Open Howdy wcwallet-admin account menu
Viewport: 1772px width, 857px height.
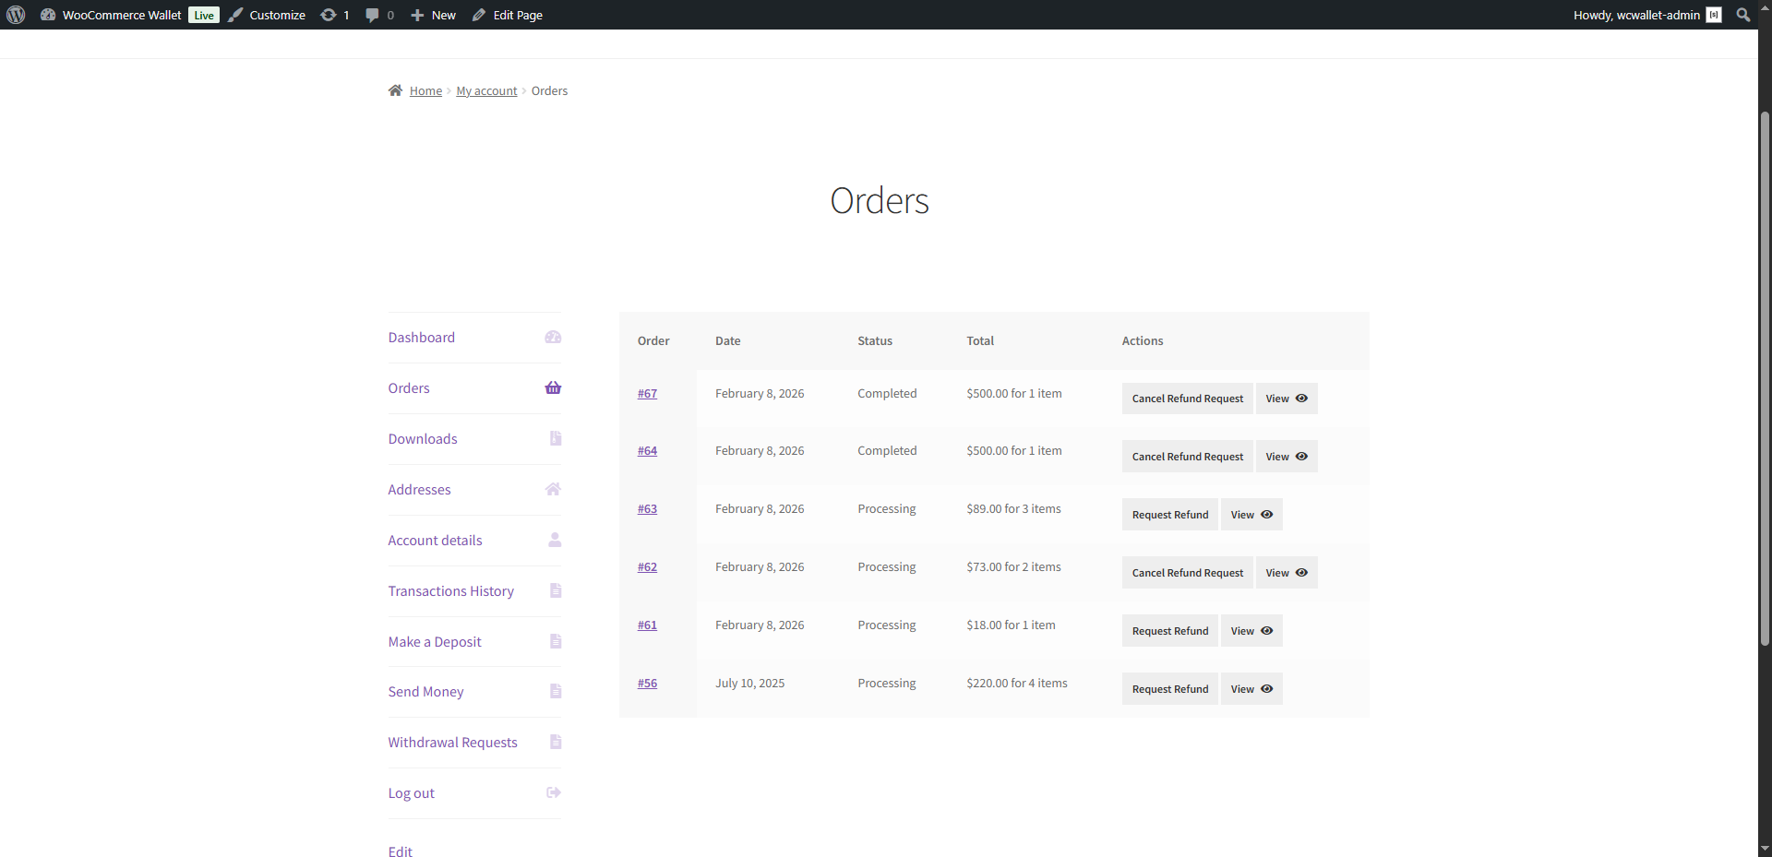1635,15
